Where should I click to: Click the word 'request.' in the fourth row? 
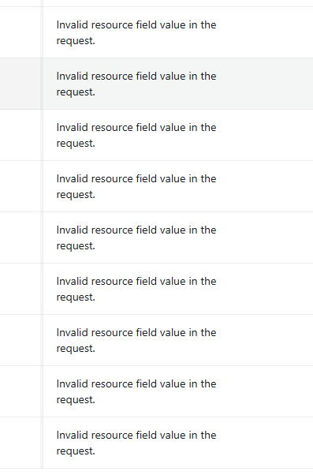(x=76, y=194)
